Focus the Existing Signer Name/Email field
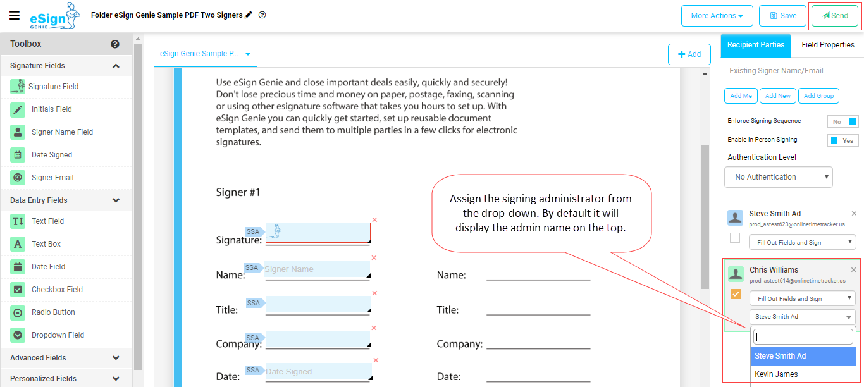This screenshot has width=864, height=387. click(x=791, y=71)
